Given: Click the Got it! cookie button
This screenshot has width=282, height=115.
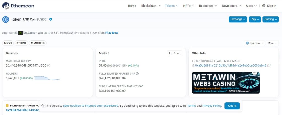Looking at the screenshot, I should point(232,106).
